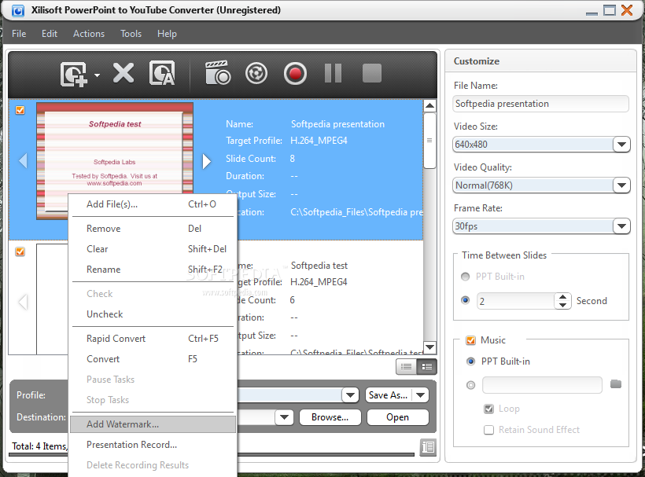Open the Actions menu

coord(89,34)
